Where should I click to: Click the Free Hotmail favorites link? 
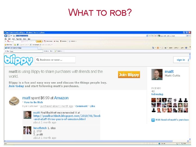click(x=35, y=45)
